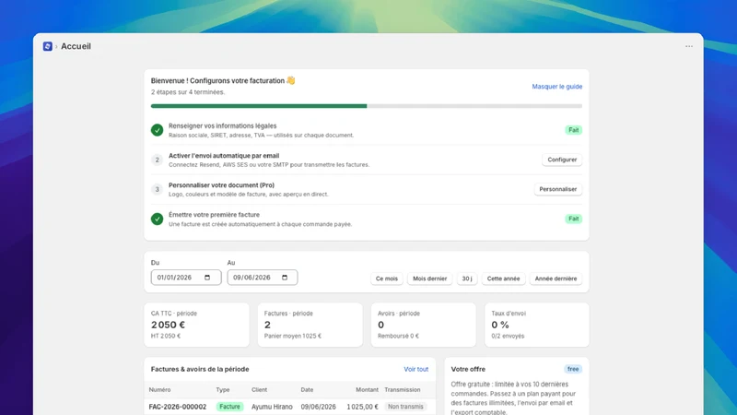Click the Voir tout link
The image size is (737, 415).
click(x=416, y=370)
